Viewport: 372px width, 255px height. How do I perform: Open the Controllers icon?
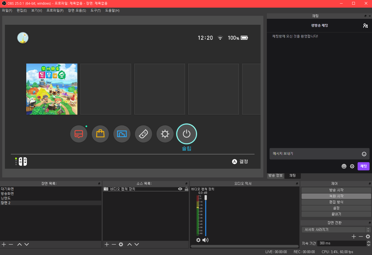point(143,134)
